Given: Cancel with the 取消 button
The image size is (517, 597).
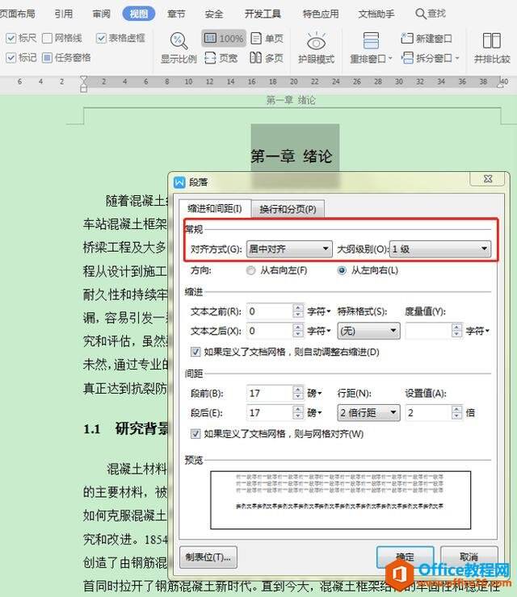Looking at the screenshot, I should [x=469, y=557].
